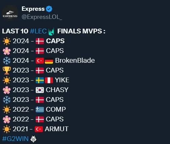The width and height of the screenshot is (170, 144).
Task: Click the sun emoji on the top 2024 row
Action: pyautogui.click(x=7, y=41)
